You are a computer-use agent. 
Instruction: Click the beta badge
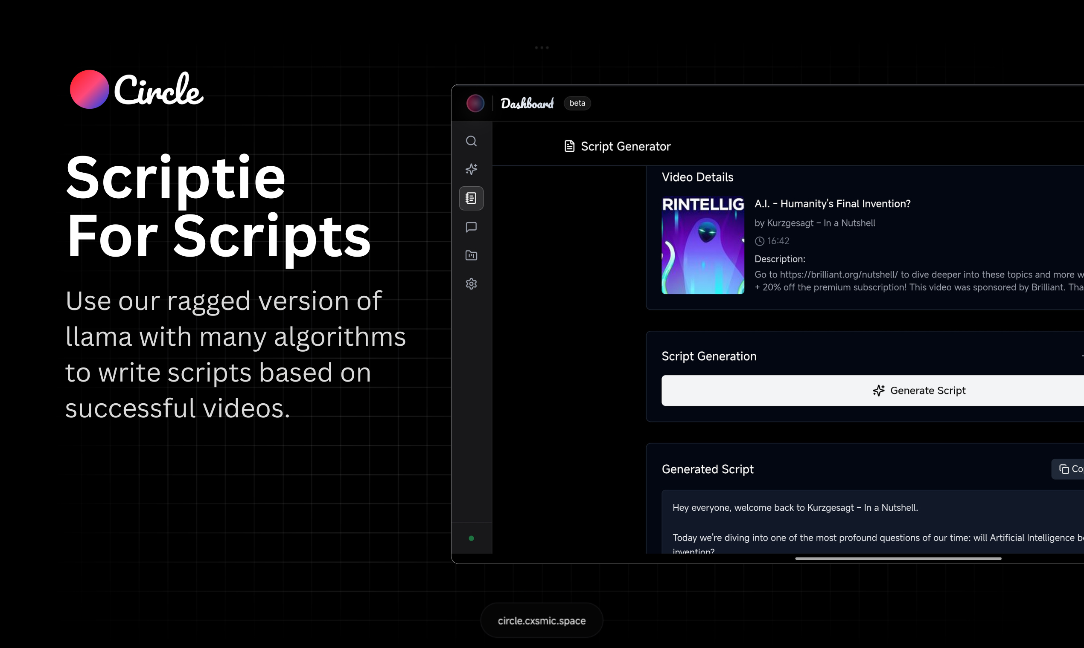pyautogui.click(x=577, y=104)
